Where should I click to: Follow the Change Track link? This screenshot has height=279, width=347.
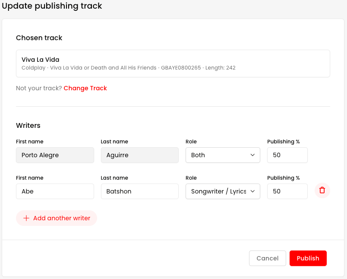(x=85, y=88)
